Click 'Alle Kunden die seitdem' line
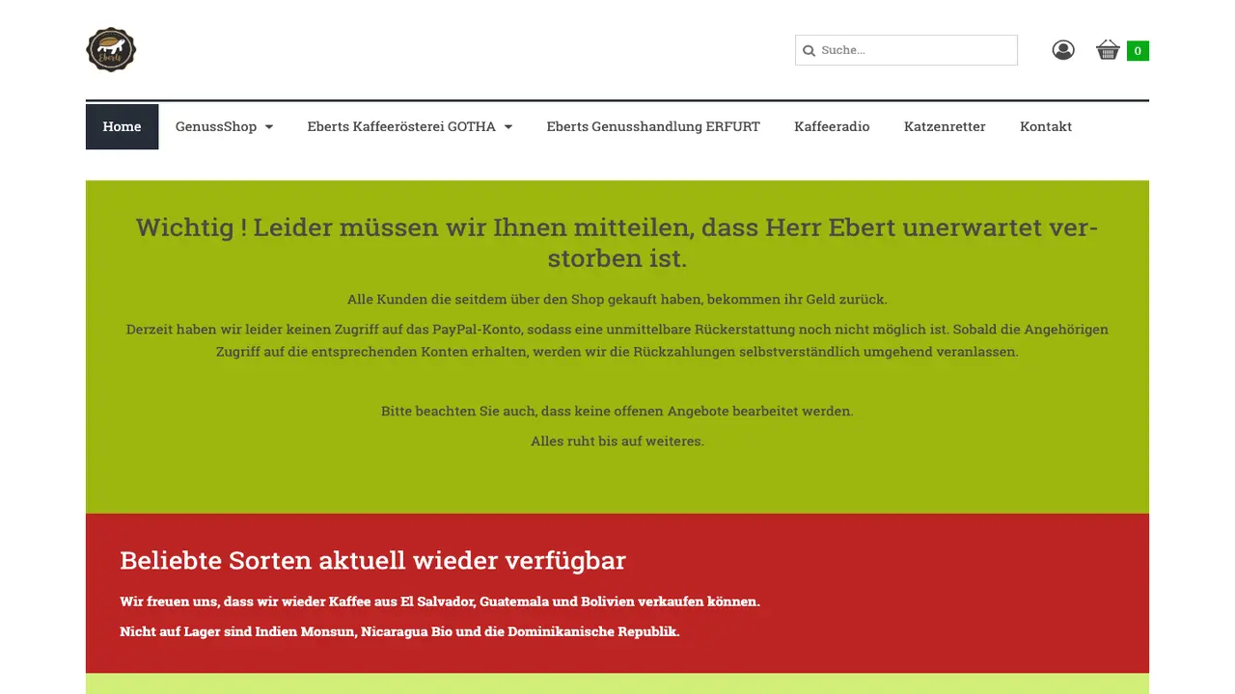1235x694 pixels. coord(617,299)
